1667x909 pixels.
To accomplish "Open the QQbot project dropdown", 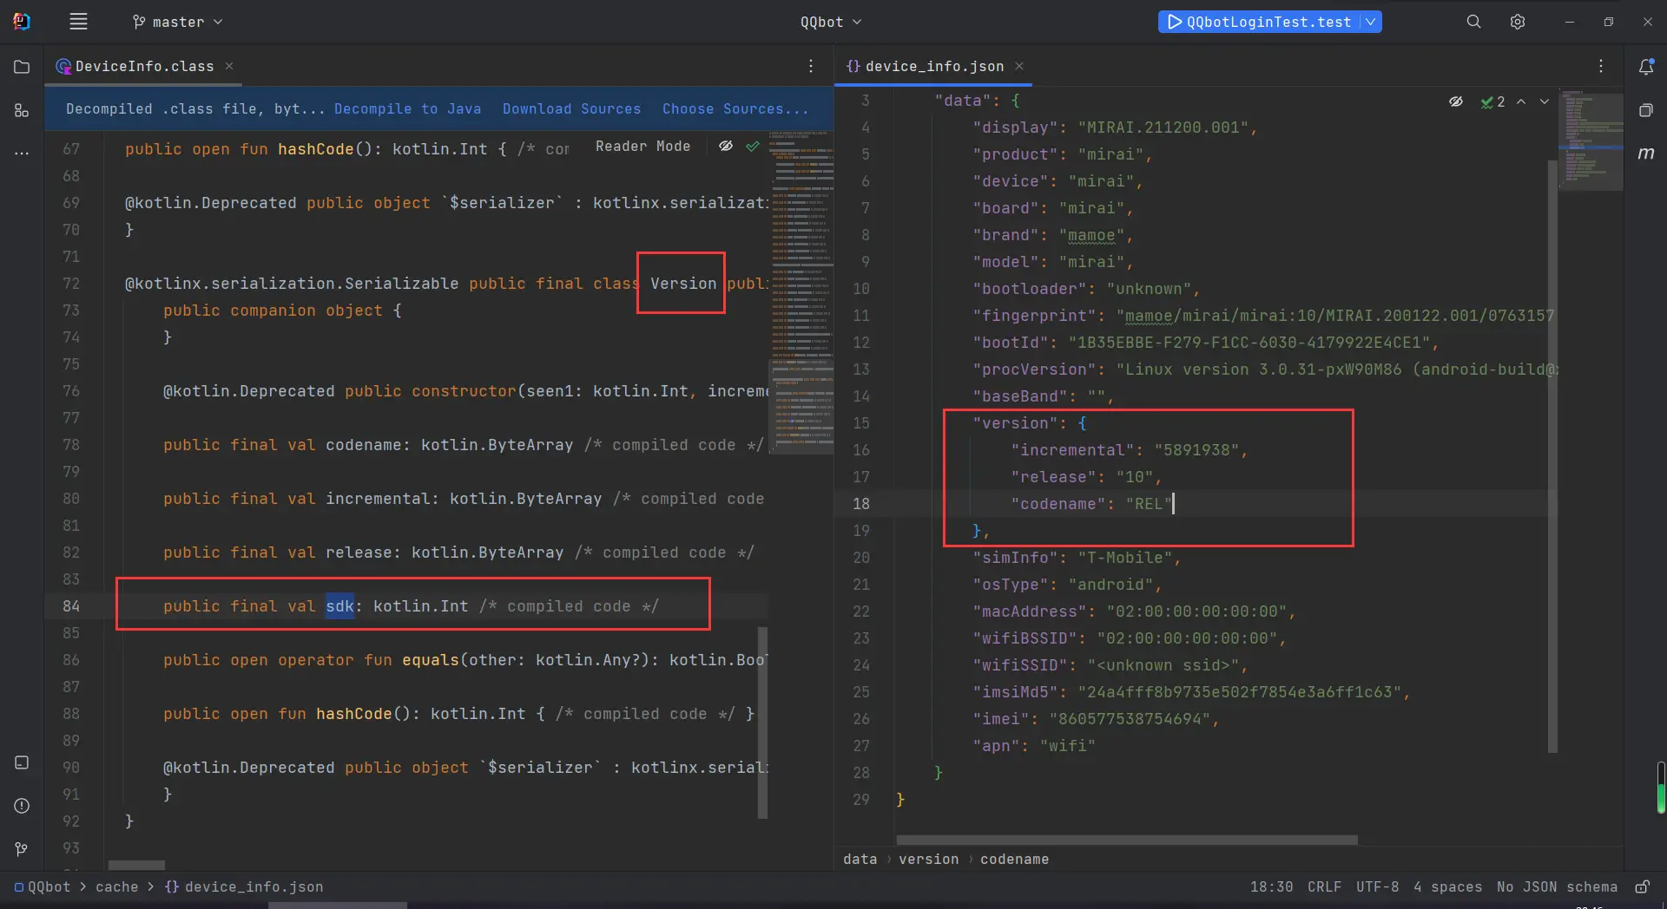I will click(x=831, y=22).
